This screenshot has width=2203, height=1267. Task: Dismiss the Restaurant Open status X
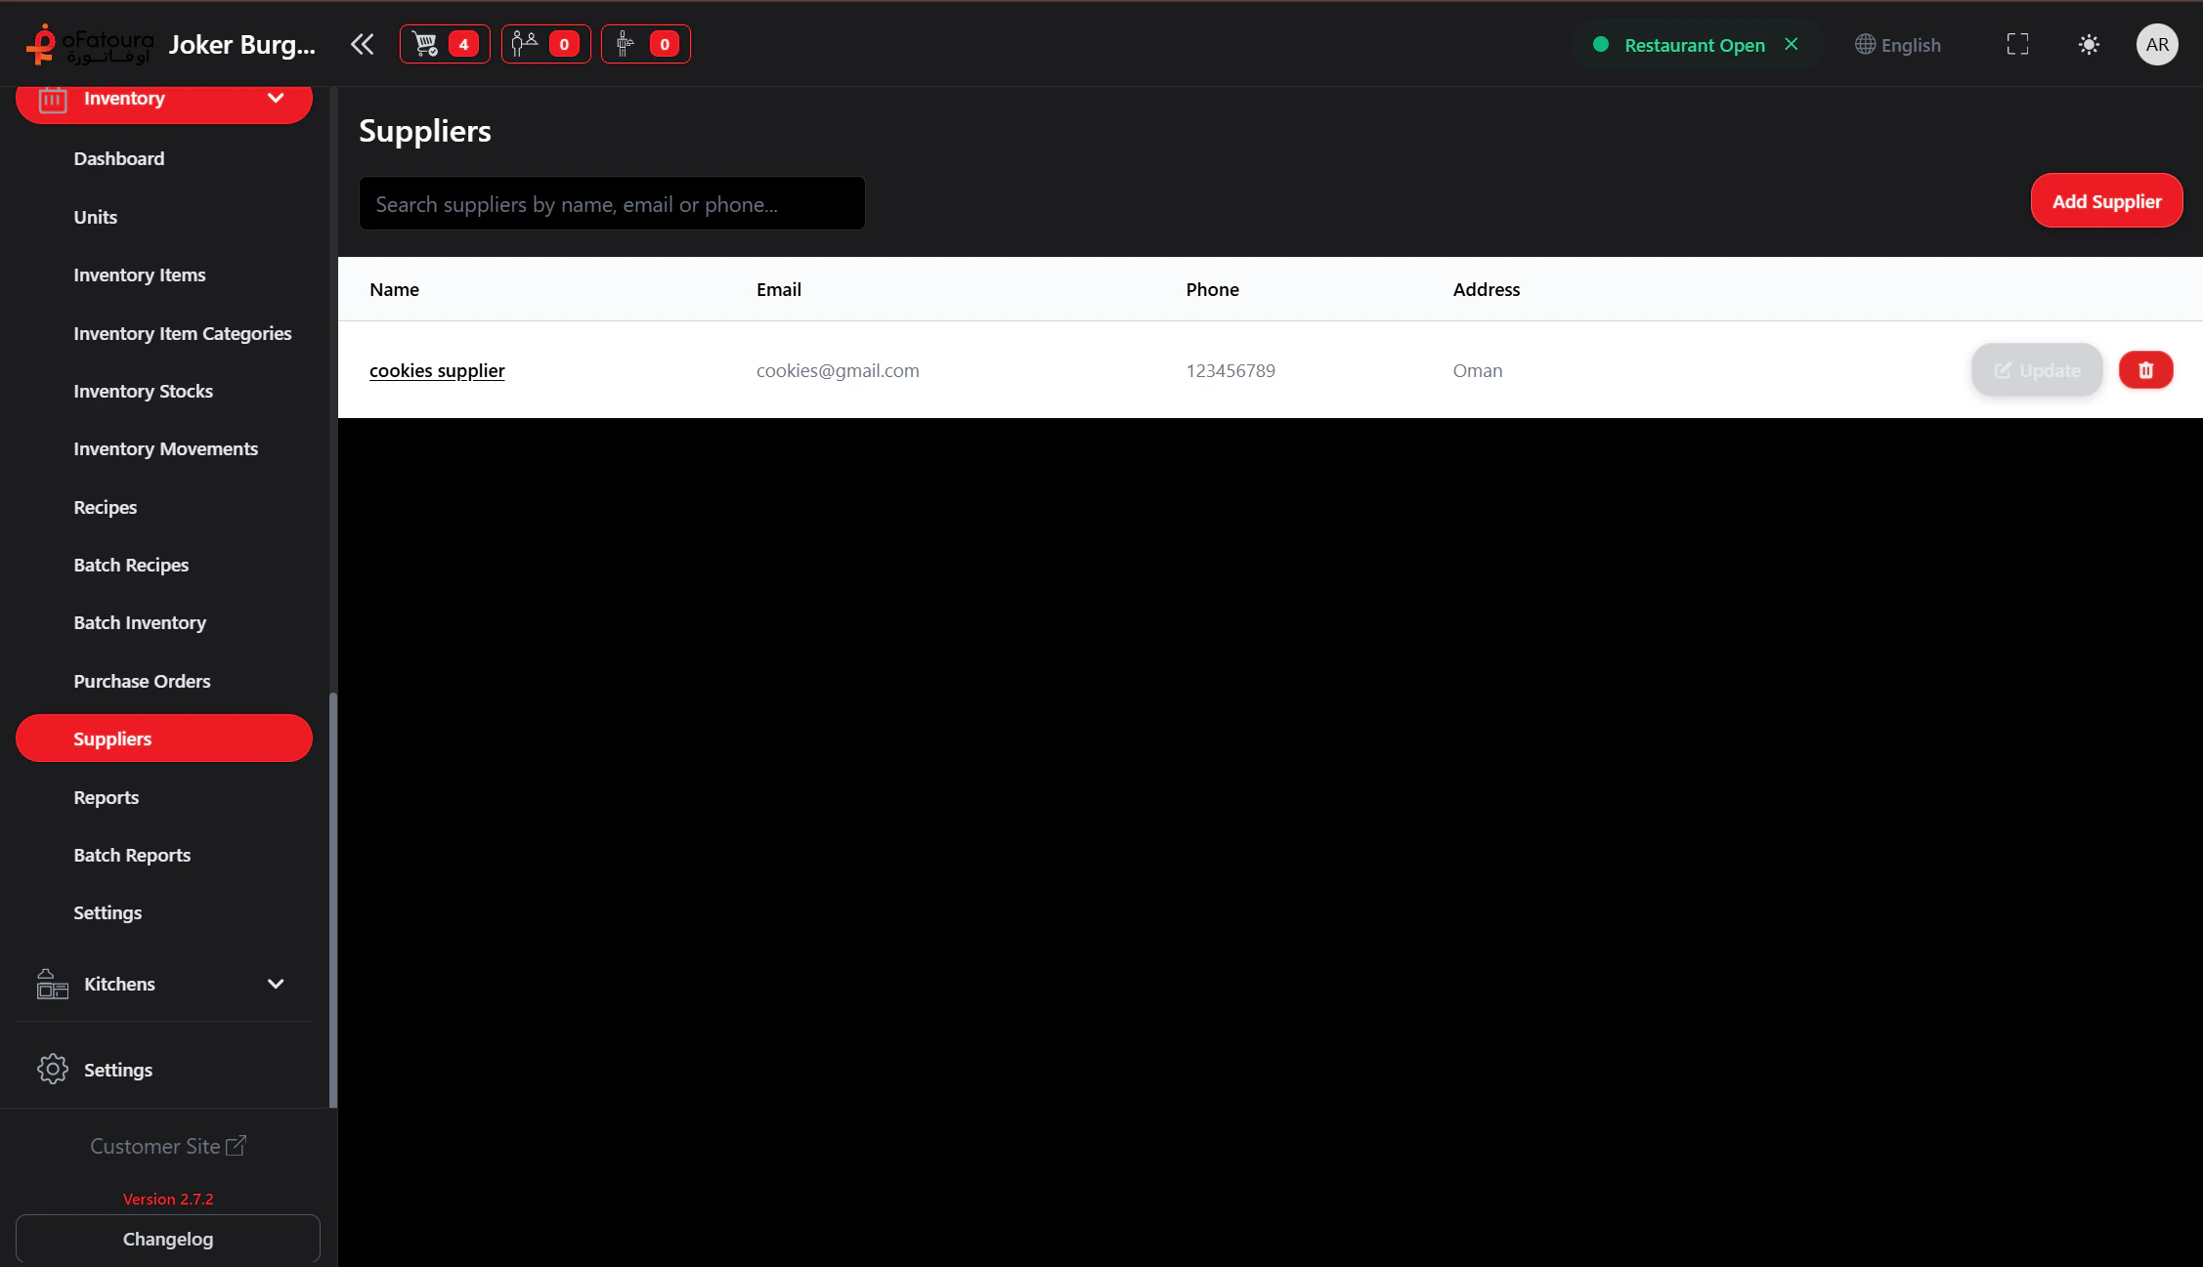(x=1791, y=44)
